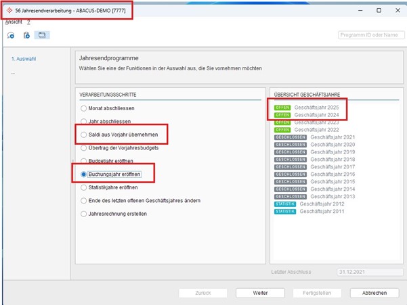Click Geschäftsjahr 2019 row
The image size is (407, 305).
[315, 152]
